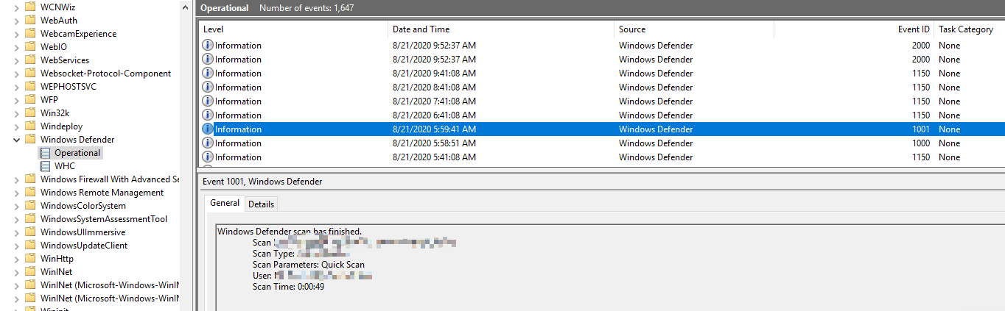Switch to the General tab
This screenshot has width=1005, height=311.
pos(225,203)
